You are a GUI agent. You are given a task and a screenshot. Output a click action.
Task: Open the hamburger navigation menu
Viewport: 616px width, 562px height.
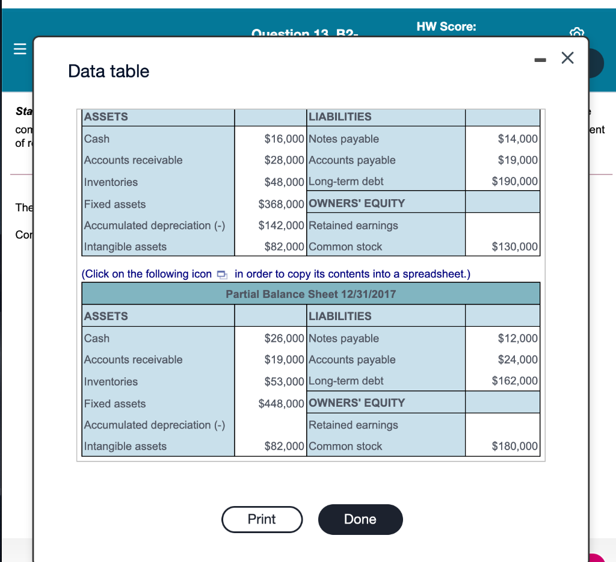point(20,49)
